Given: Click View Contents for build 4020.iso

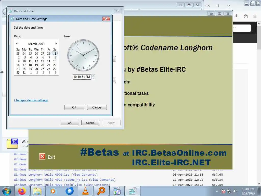Looking at the screenshot, I should tap(84, 175).
